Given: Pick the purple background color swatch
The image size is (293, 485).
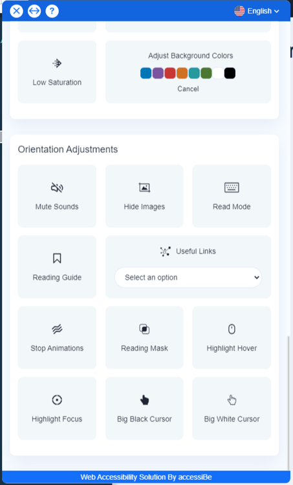Looking at the screenshot, I should coord(158,73).
